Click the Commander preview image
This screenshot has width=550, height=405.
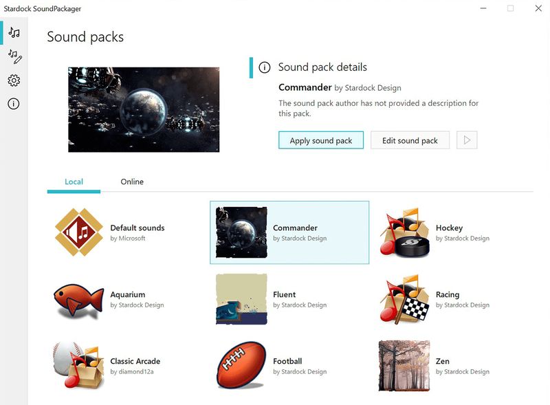[x=143, y=109]
